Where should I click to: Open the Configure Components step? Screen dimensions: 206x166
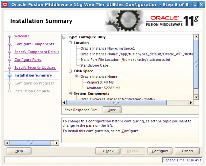(34, 44)
